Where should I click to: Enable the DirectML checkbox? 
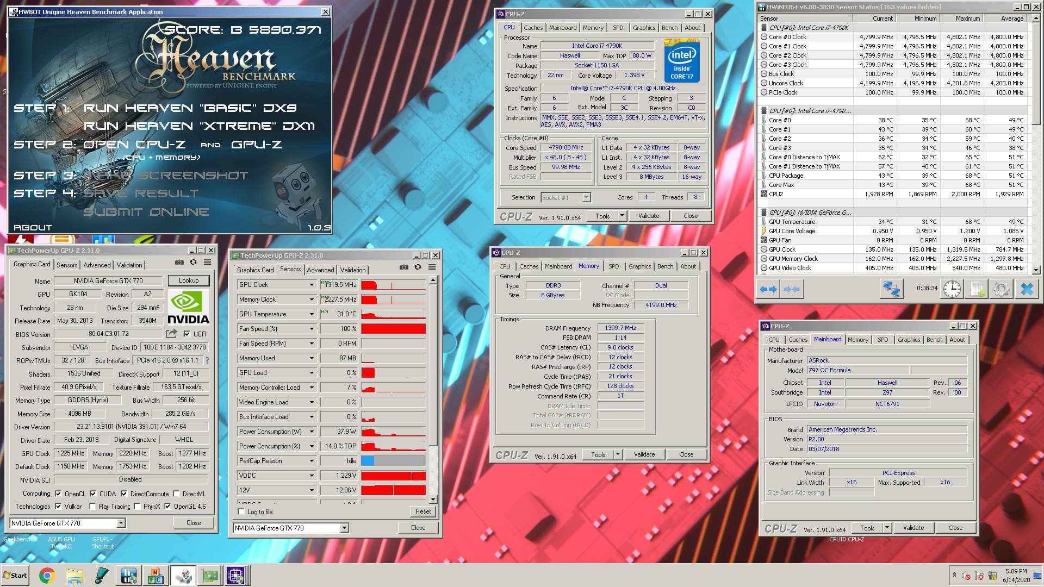coord(176,494)
